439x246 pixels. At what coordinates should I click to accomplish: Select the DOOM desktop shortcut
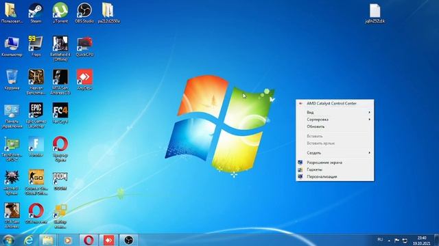60,180
